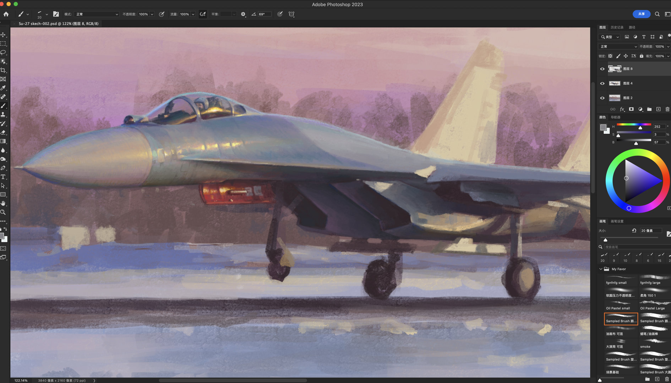Toggle the lock all layer button

(642, 56)
